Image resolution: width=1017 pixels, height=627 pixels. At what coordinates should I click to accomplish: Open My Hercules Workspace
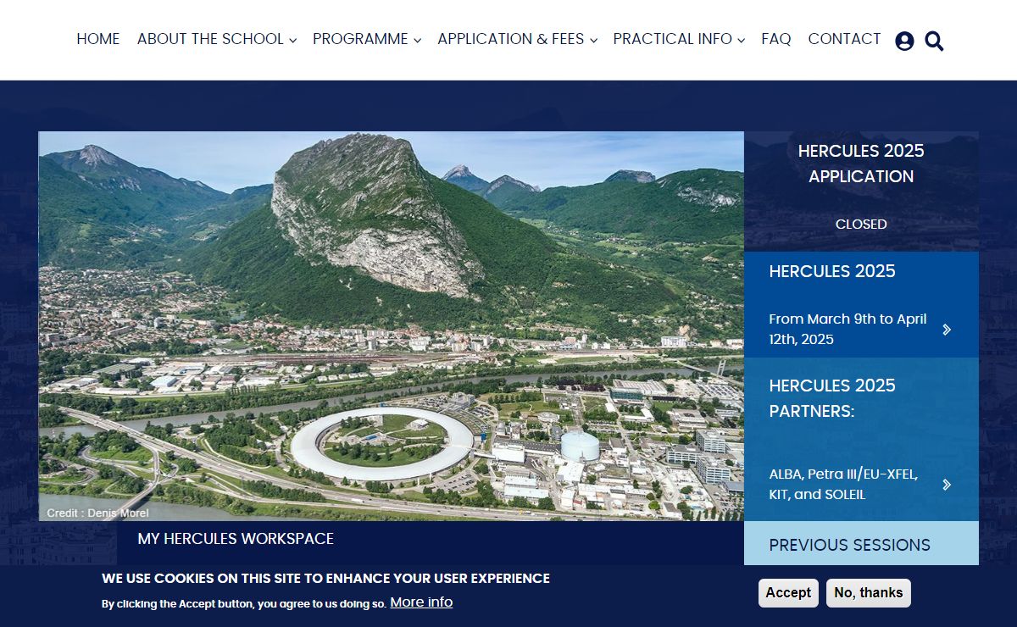pyautogui.click(x=236, y=539)
